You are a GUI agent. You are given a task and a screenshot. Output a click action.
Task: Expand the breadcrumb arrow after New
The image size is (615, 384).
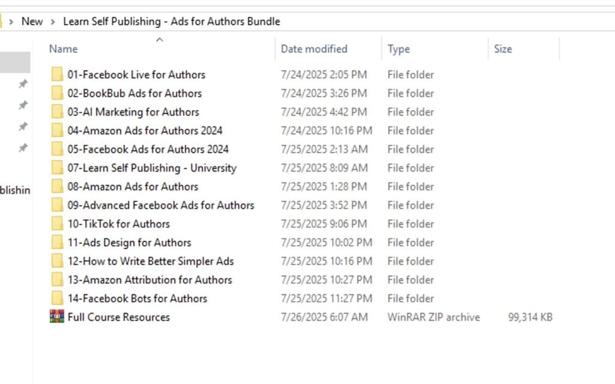click(x=53, y=22)
